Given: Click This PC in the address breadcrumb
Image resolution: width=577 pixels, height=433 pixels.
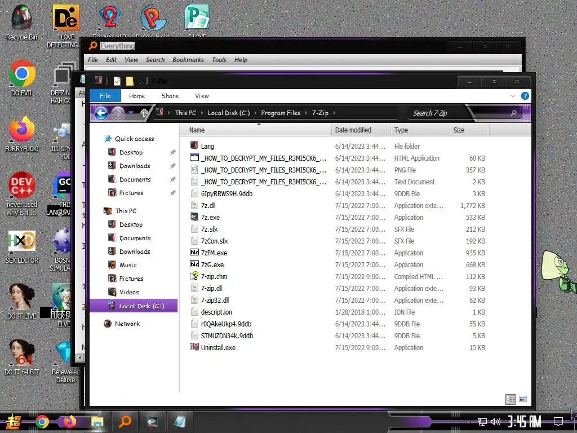Looking at the screenshot, I should [x=185, y=113].
